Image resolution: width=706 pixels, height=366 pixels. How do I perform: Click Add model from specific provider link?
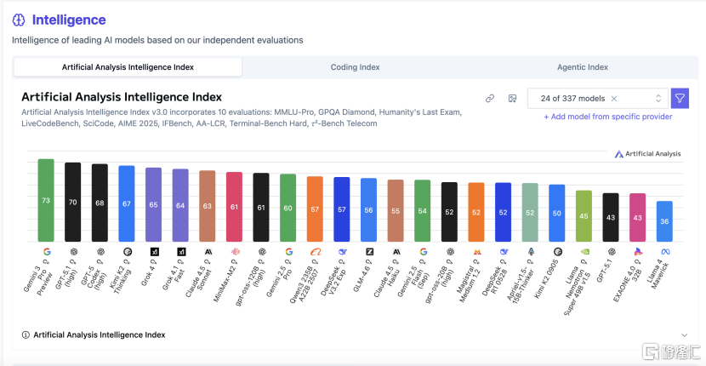(x=607, y=117)
